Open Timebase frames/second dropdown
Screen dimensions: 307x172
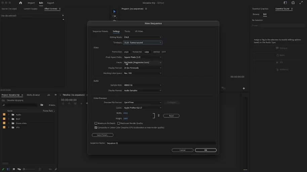point(143,42)
